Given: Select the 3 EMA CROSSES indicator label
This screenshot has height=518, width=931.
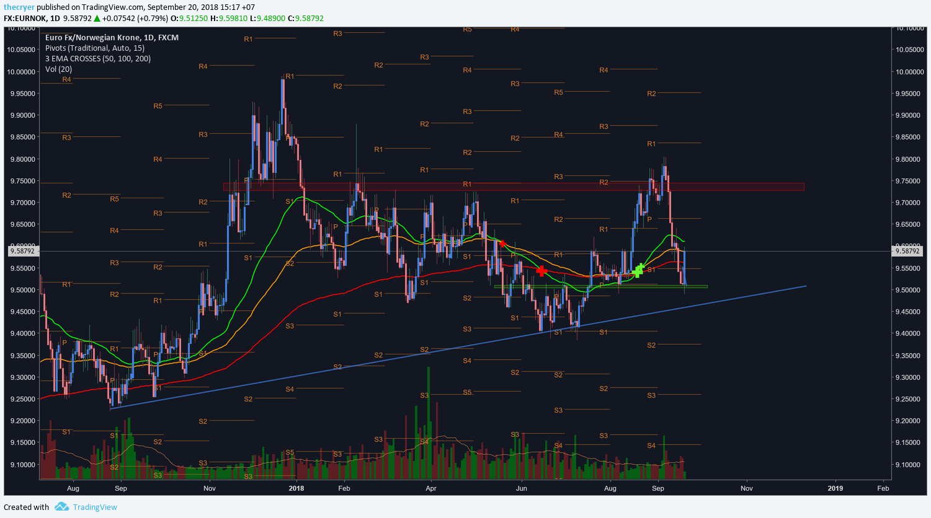Looking at the screenshot, I should coord(98,58).
